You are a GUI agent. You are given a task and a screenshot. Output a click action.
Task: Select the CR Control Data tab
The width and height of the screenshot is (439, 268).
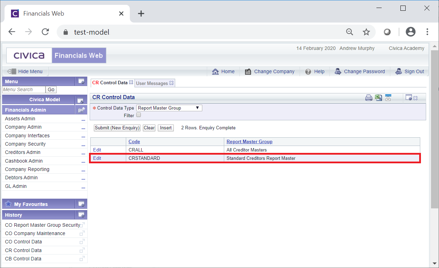click(110, 83)
